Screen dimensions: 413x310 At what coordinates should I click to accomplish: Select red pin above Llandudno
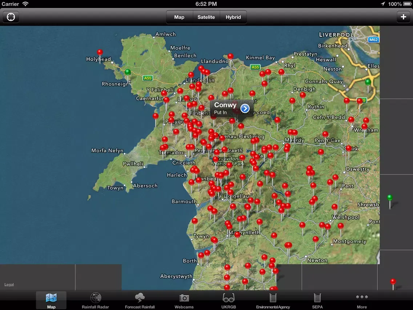[x=230, y=56]
